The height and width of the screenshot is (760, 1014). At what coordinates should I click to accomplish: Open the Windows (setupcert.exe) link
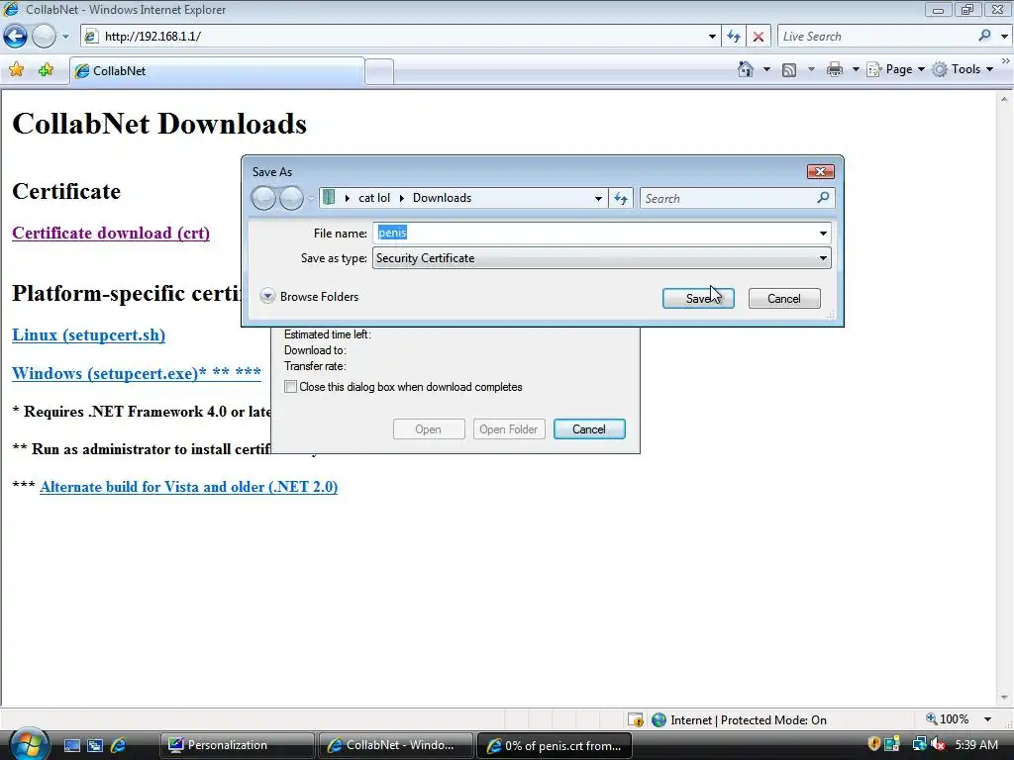coord(137,373)
